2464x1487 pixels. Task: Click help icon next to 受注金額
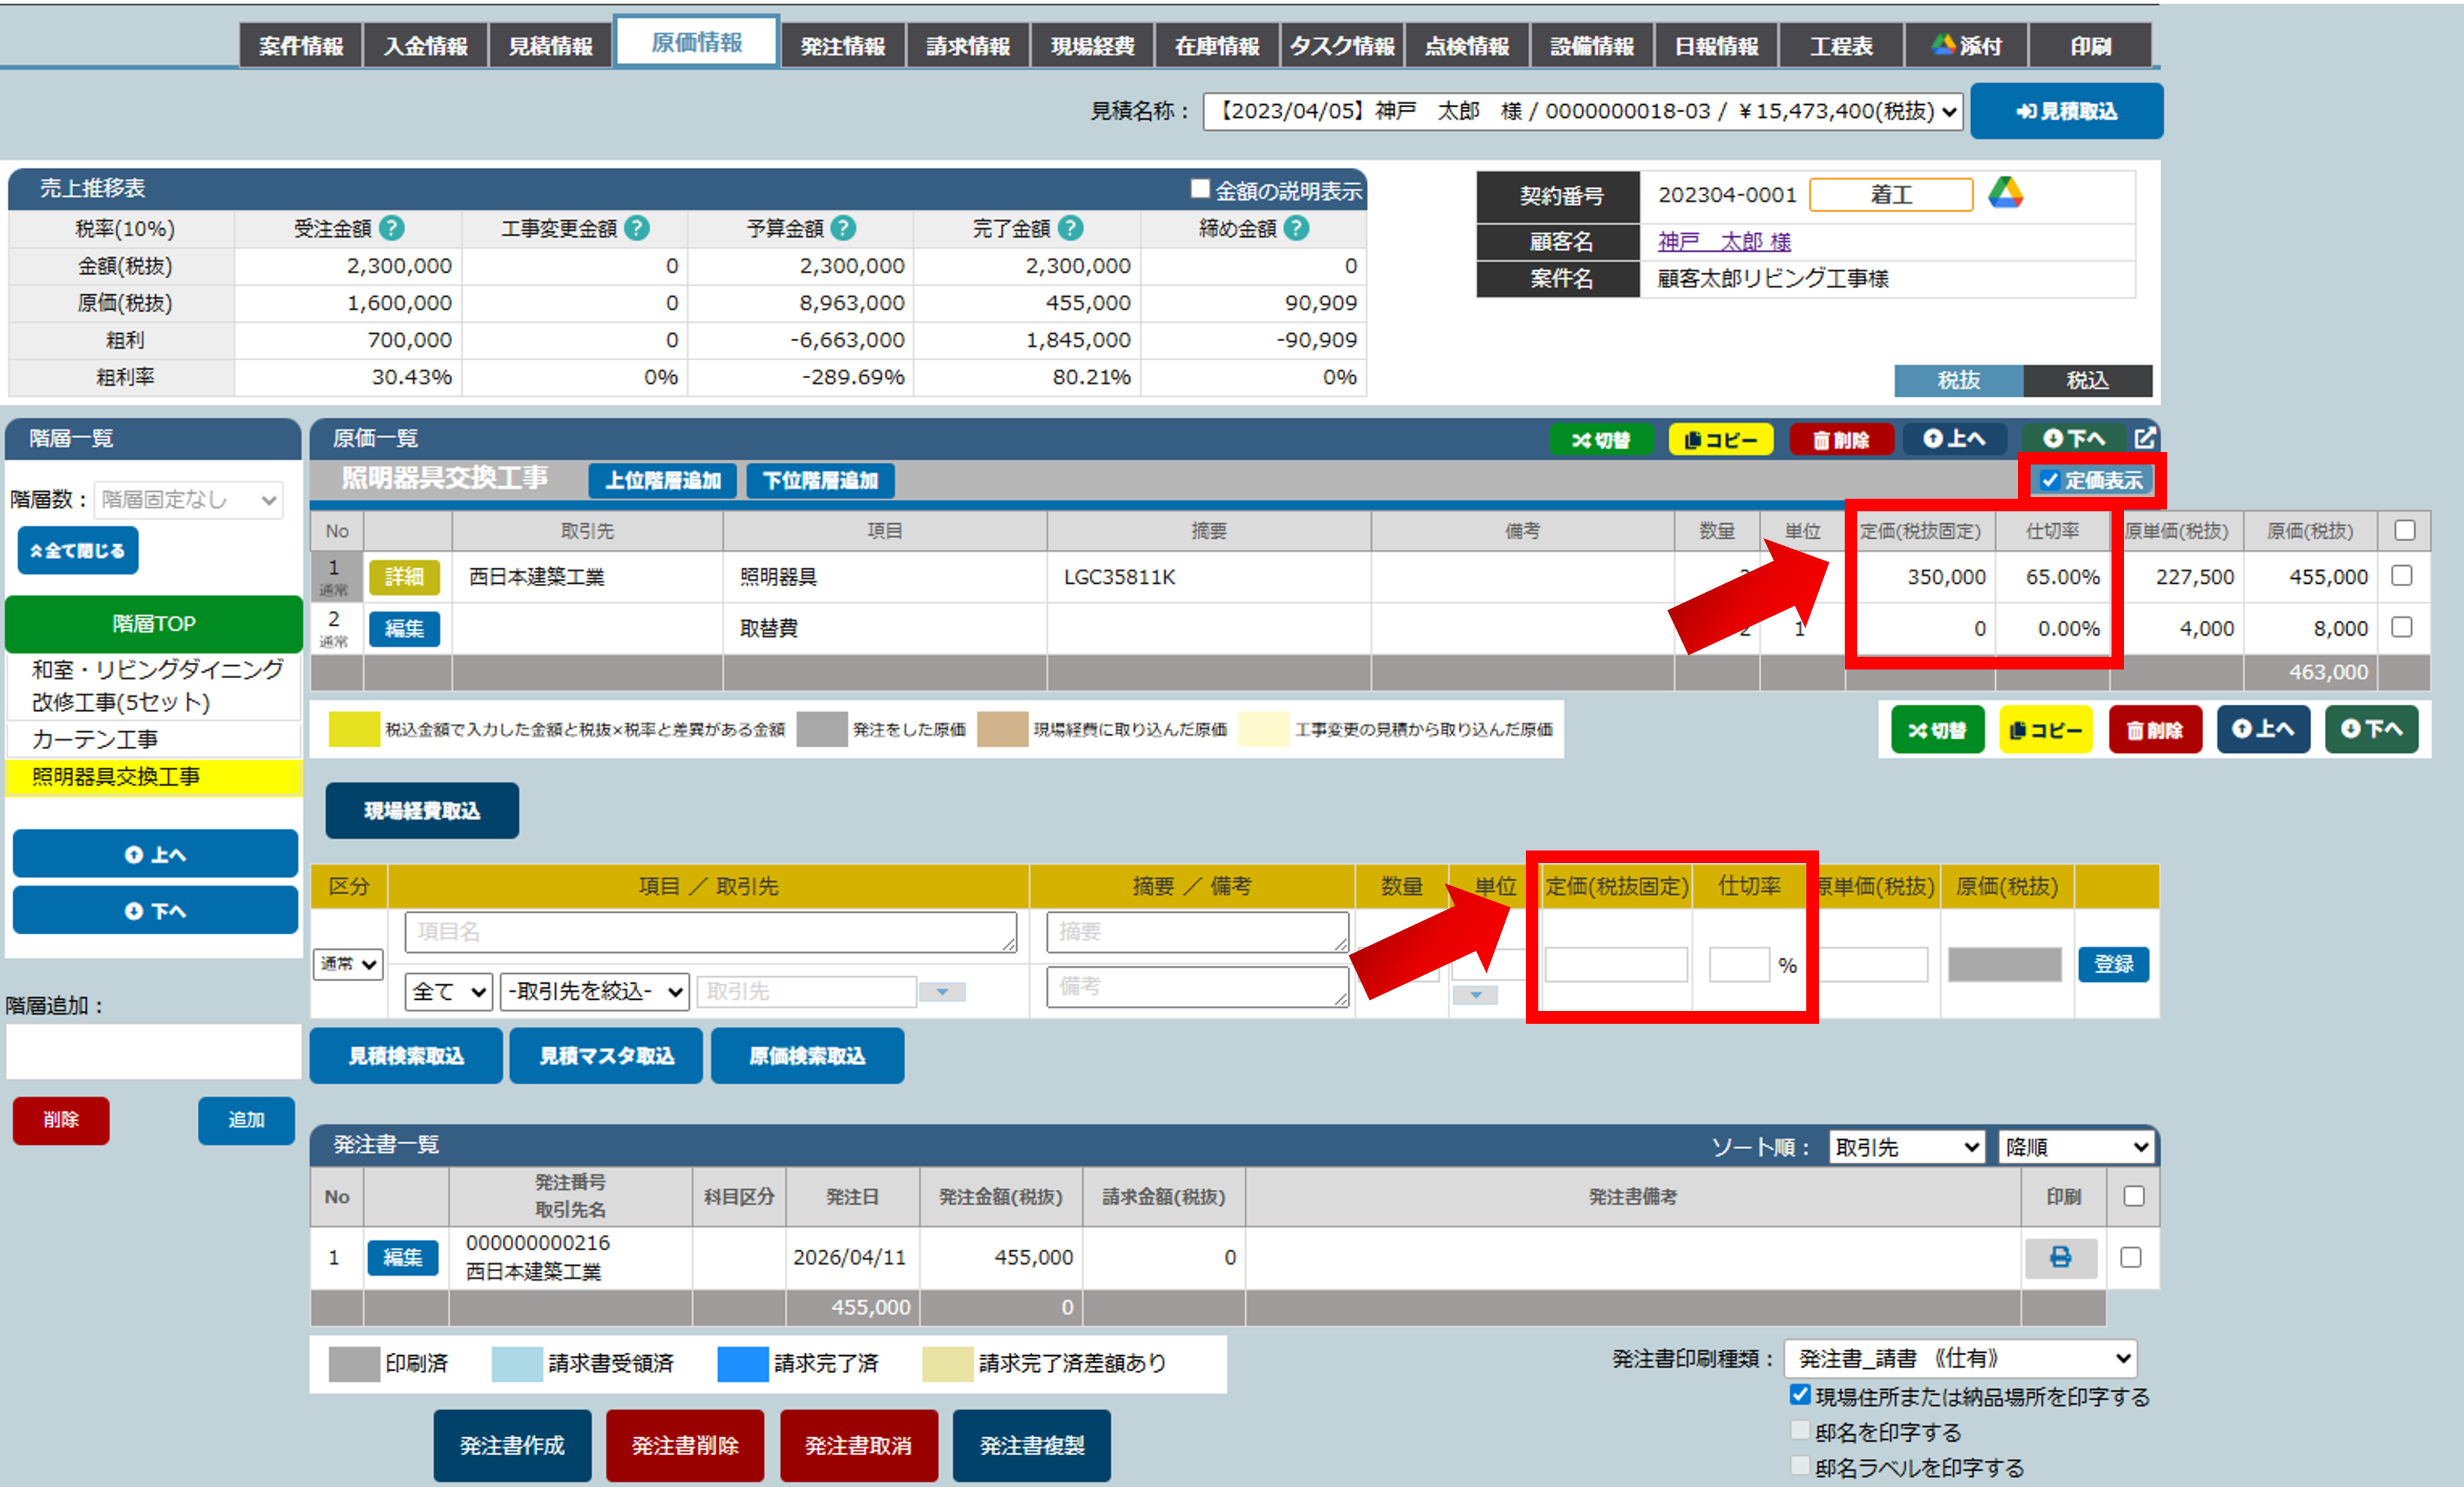coord(392,229)
